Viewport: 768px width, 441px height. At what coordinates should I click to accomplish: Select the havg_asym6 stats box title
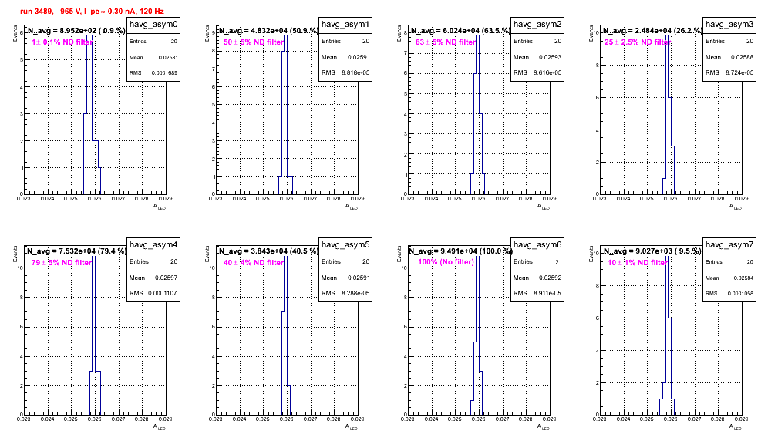[x=537, y=244]
